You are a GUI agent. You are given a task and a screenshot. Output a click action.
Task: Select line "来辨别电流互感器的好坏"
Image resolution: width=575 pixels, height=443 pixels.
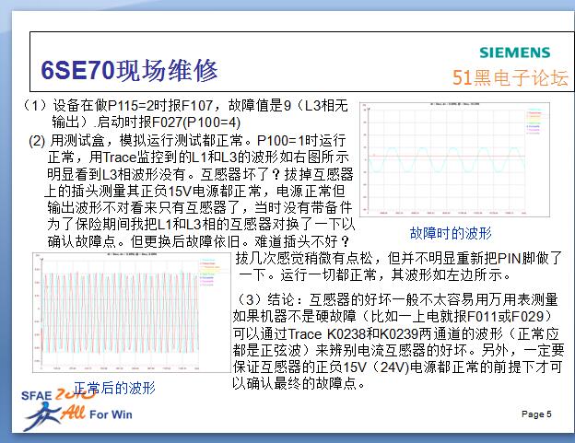click(391, 350)
